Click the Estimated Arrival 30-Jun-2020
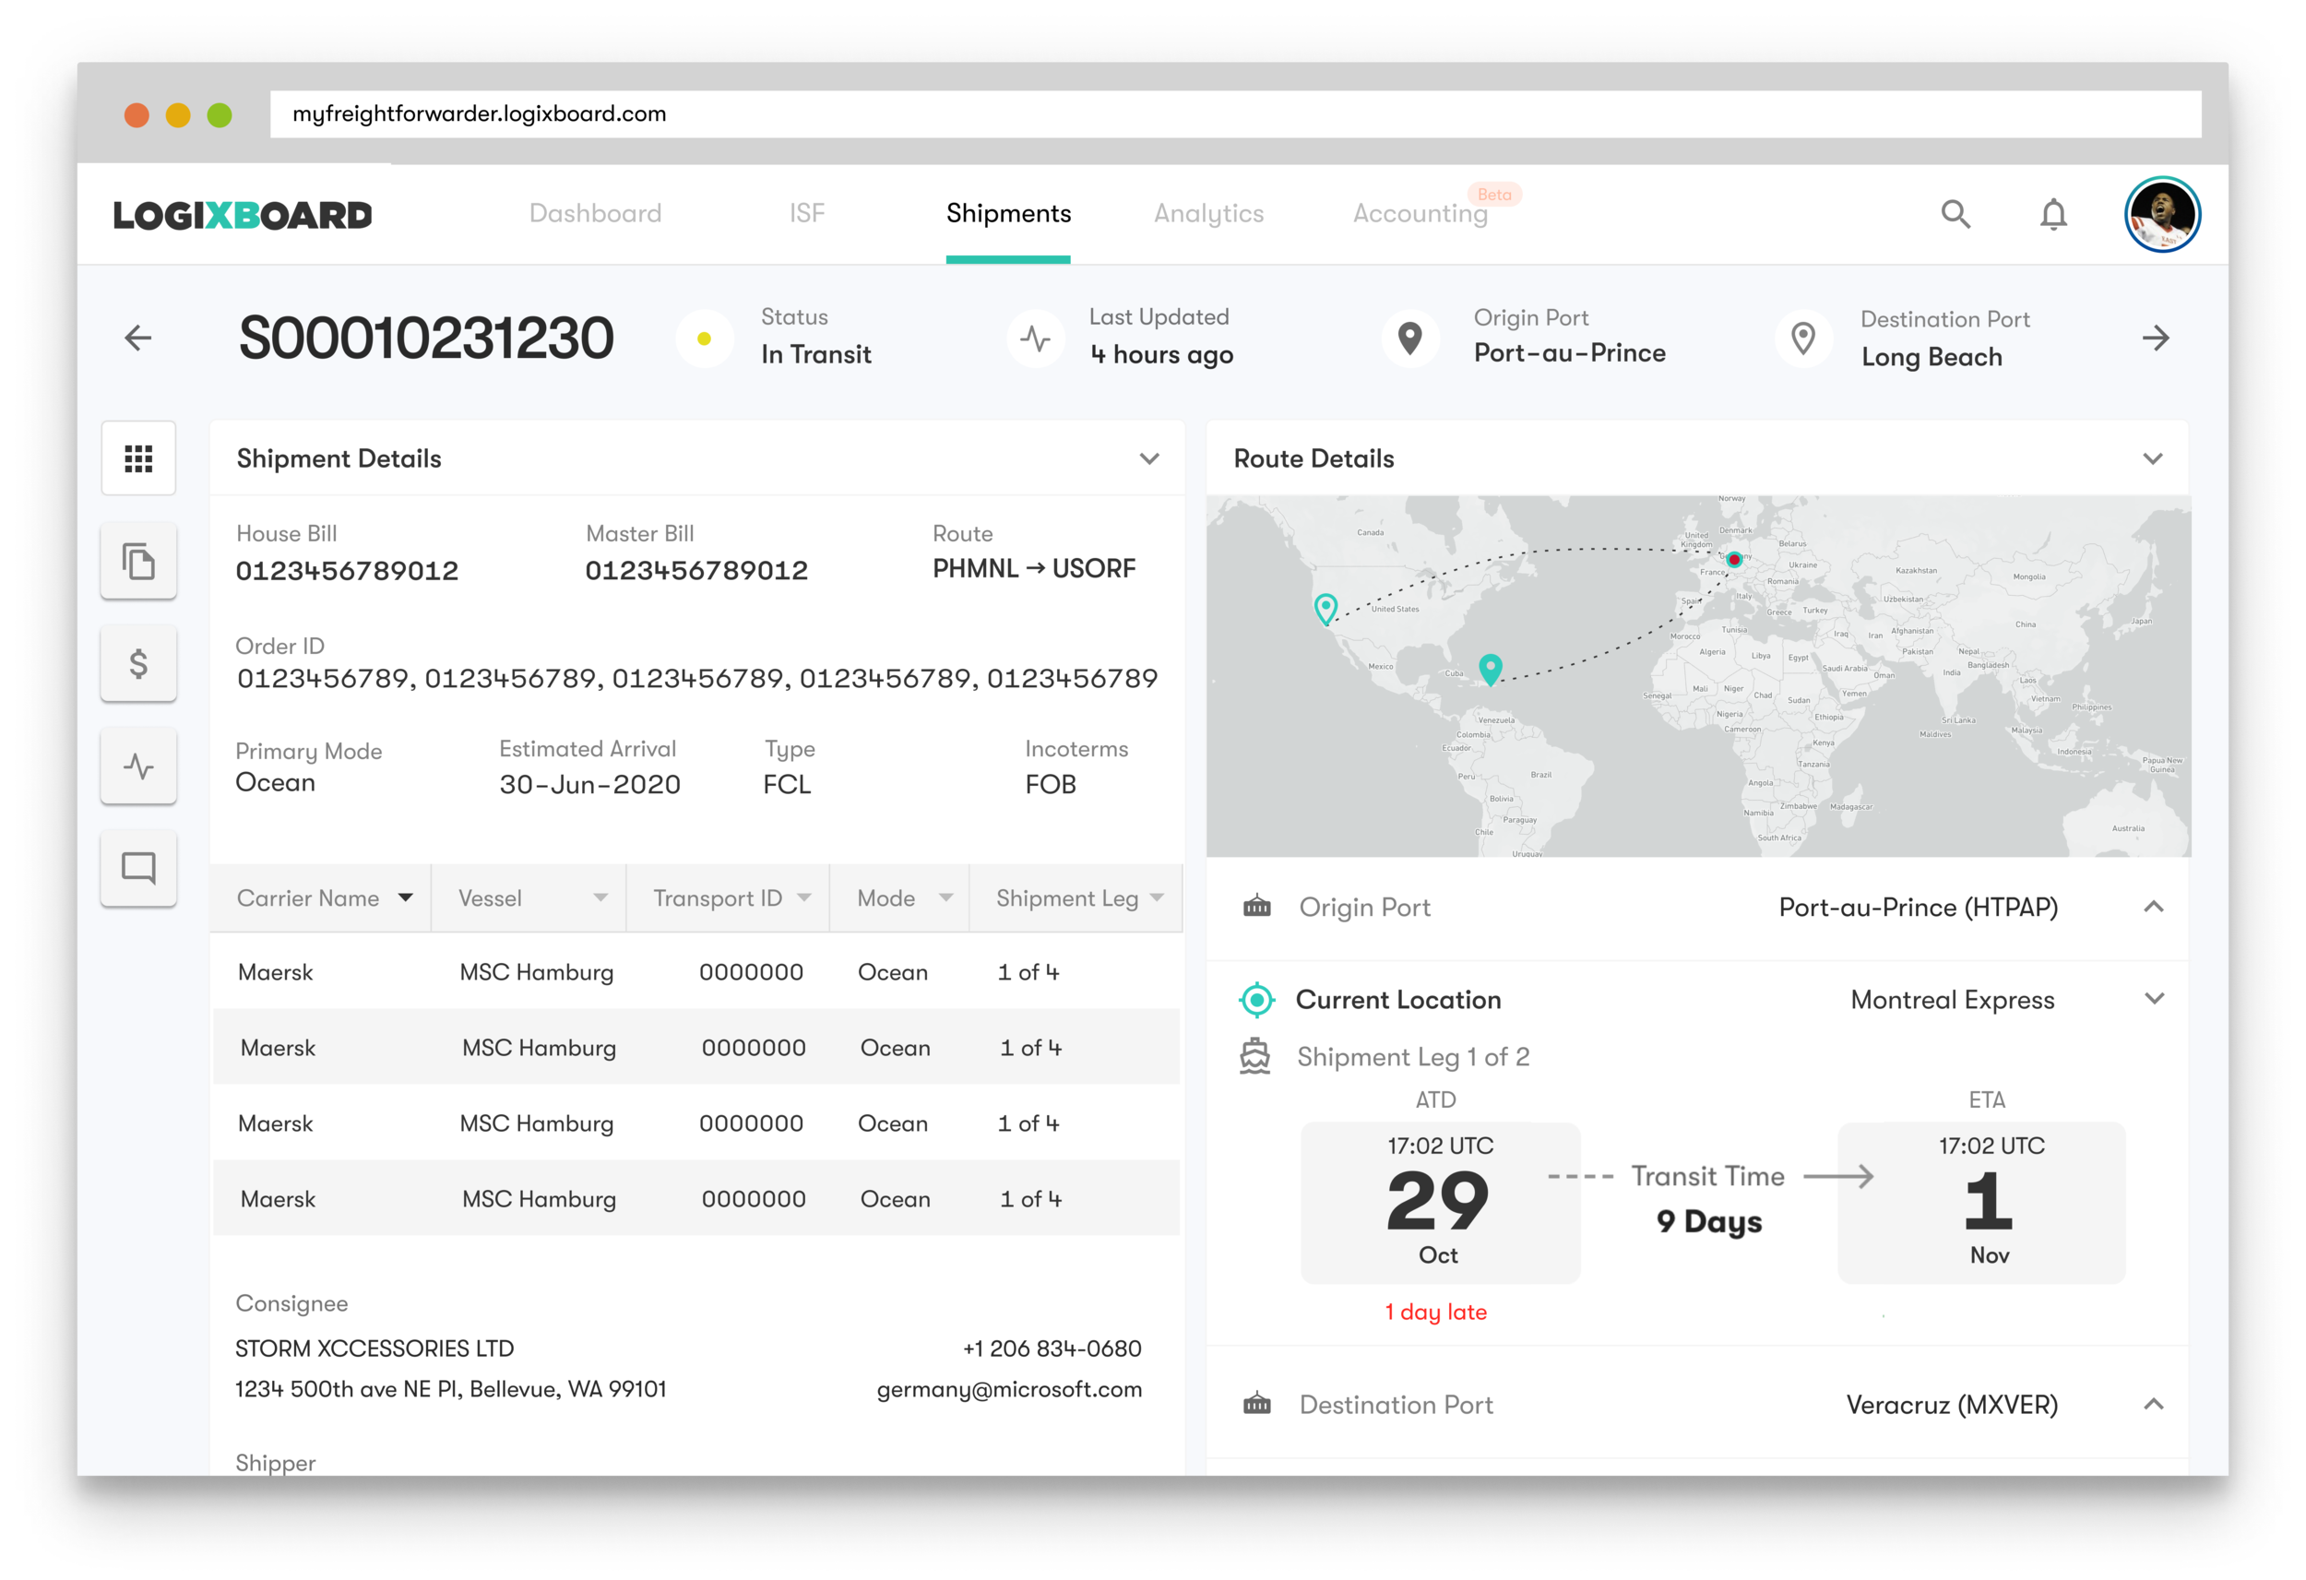 589,784
